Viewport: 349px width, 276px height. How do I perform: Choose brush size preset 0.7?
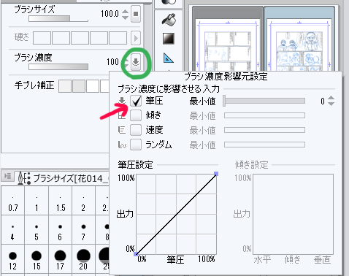pos(12,201)
